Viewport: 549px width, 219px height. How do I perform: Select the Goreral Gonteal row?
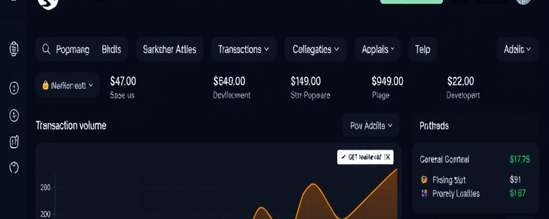475,159
